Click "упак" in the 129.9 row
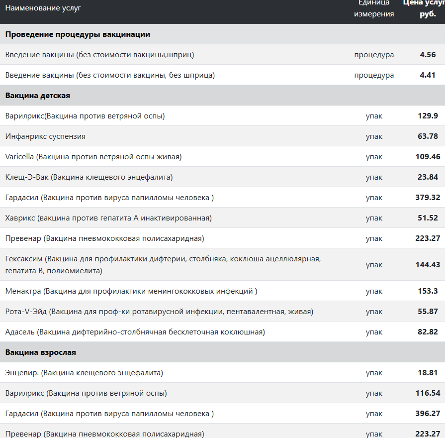Screen dimensions: 445x438 tap(374, 116)
